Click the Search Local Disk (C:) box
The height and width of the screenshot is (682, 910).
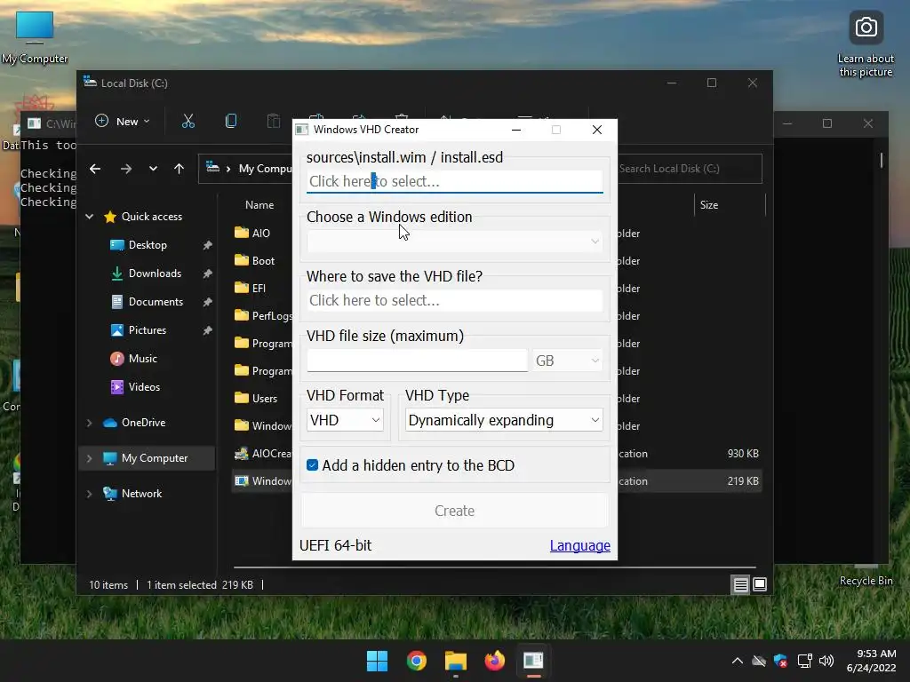click(689, 169)
